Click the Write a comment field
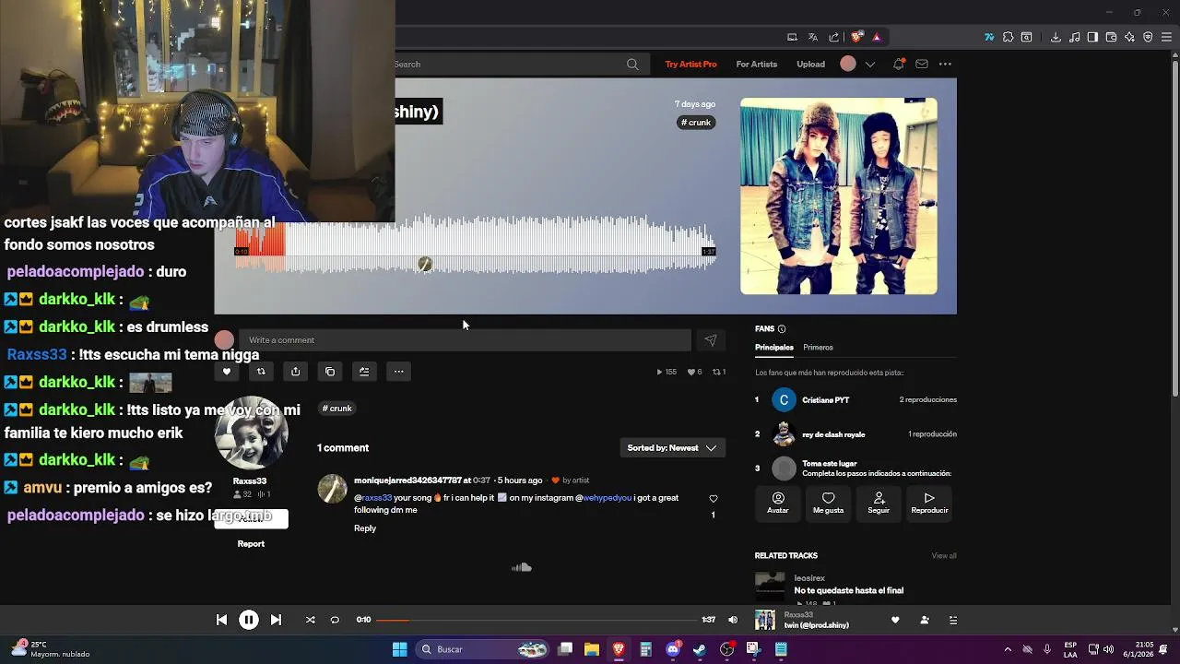 coord(465,340)
